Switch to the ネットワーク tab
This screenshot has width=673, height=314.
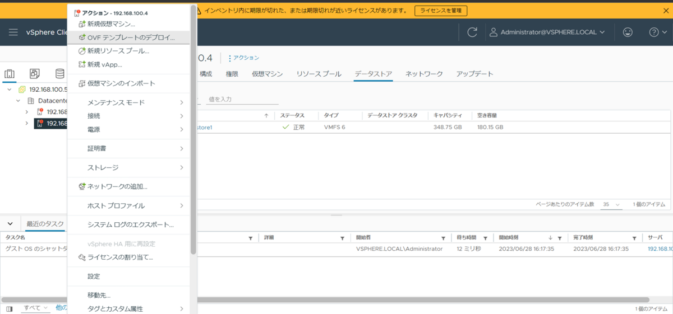[425, 74]
